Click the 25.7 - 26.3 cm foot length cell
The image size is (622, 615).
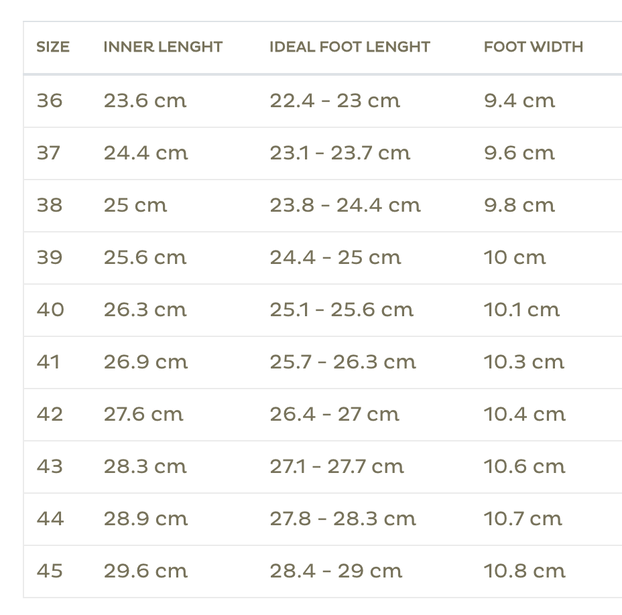tap(343, 362)
